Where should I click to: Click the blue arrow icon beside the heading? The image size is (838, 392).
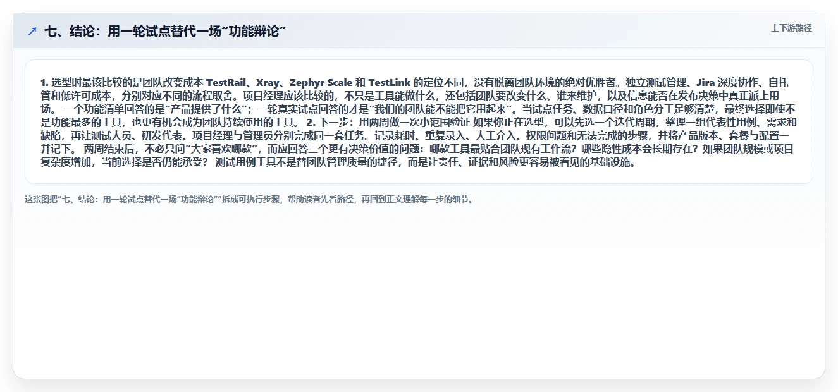tap(32, 31)
